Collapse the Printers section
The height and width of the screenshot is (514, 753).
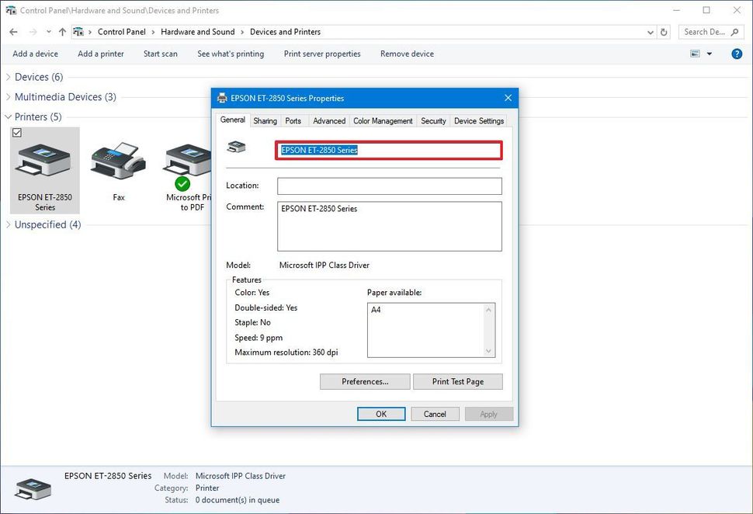click(8, 116)
